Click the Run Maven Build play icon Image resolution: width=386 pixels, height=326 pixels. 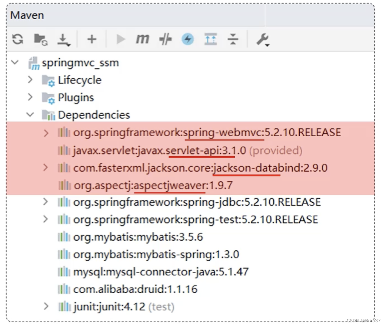click(x=120, y=39)
